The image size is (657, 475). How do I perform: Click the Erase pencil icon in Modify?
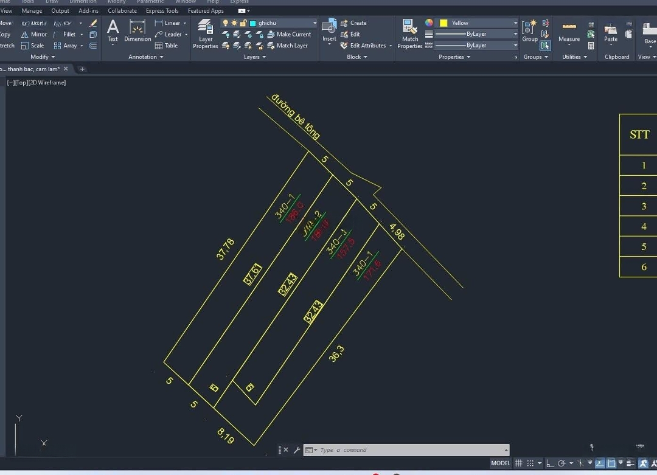pyautogui.click(x=93, y=23)
